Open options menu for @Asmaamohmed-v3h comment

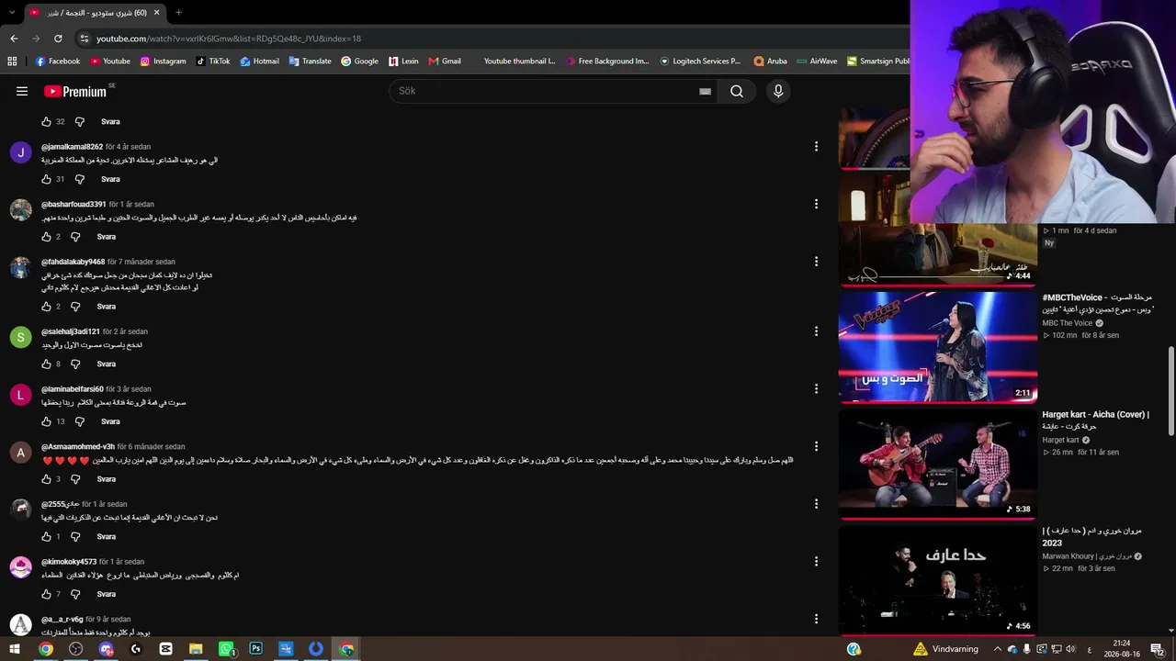(x=816, y=446)
